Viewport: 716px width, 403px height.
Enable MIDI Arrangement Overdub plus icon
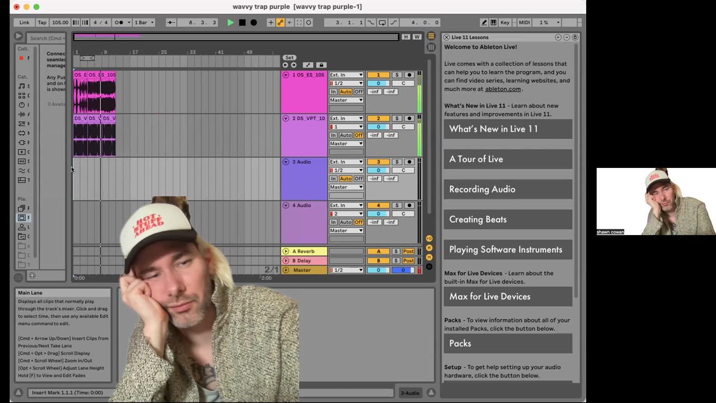(x=271, y=22)
